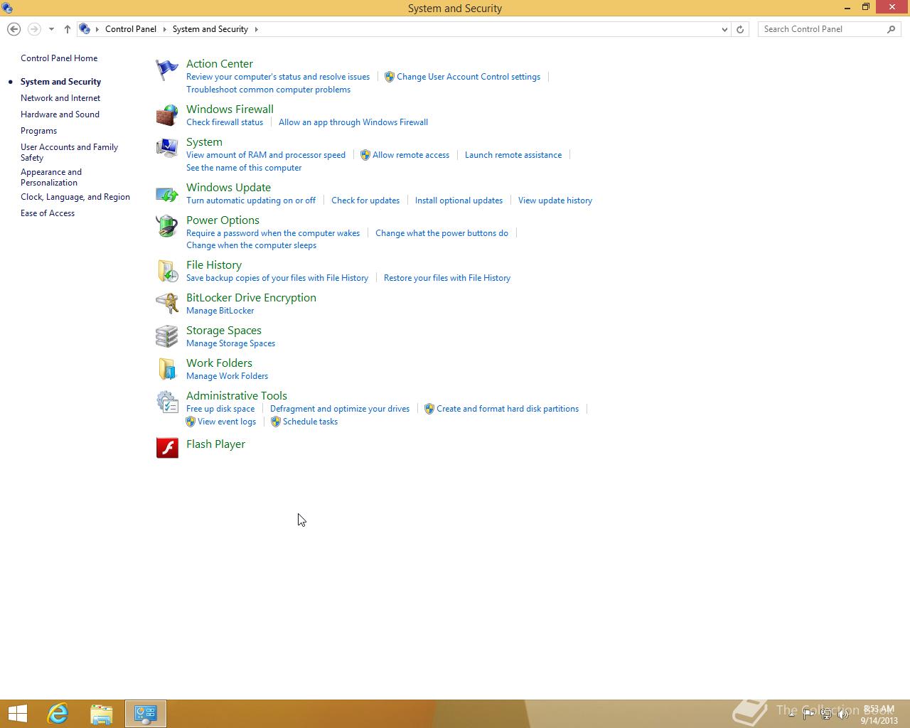Click the network icon in system tray
Viewport: 910px width, 728px height.
pos(826,714)
